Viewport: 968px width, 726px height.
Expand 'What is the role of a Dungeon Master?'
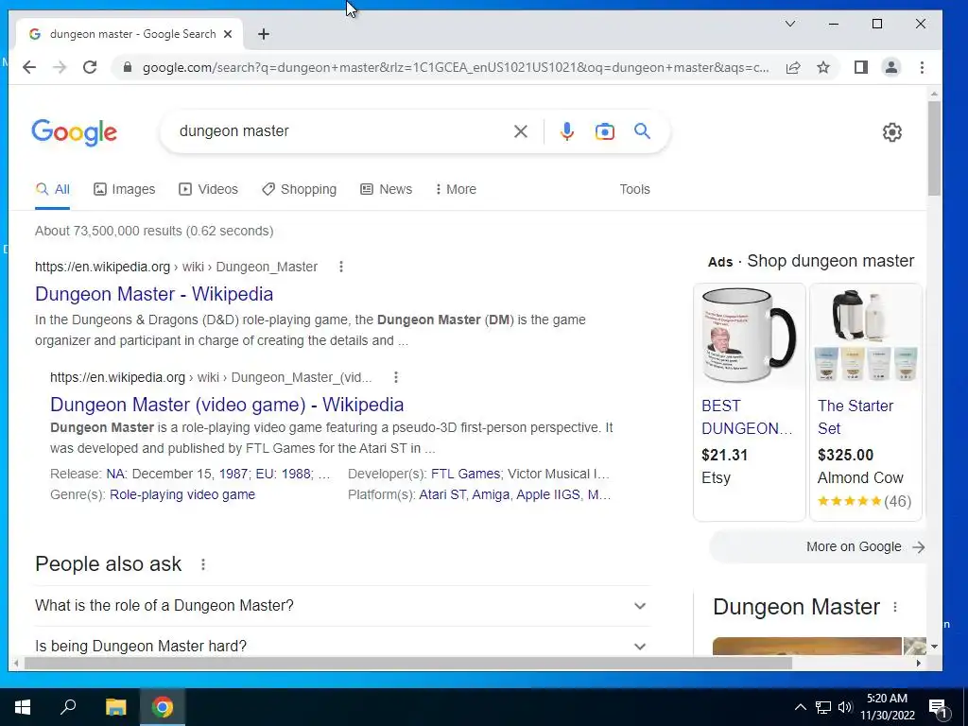pos(342,606)
